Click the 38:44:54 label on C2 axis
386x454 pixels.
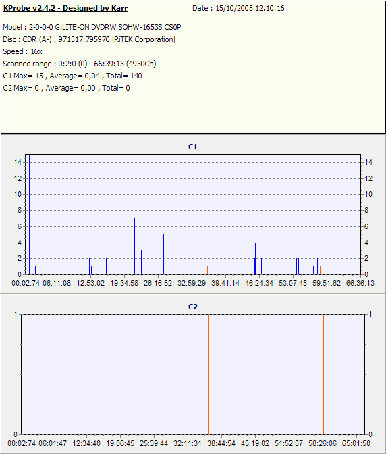coord(221,443)
